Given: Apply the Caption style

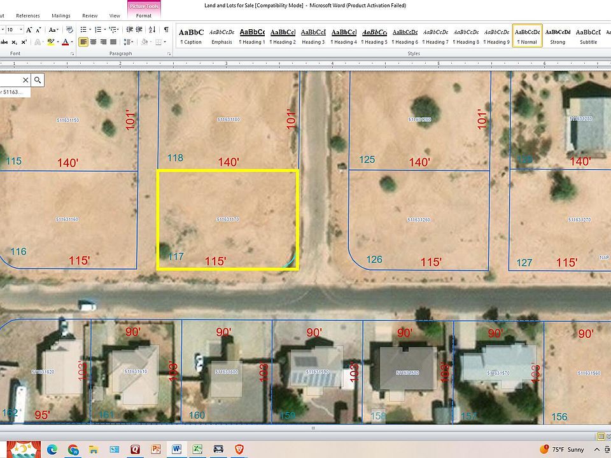Looking at the screenshot, I should tap(191, 36).
